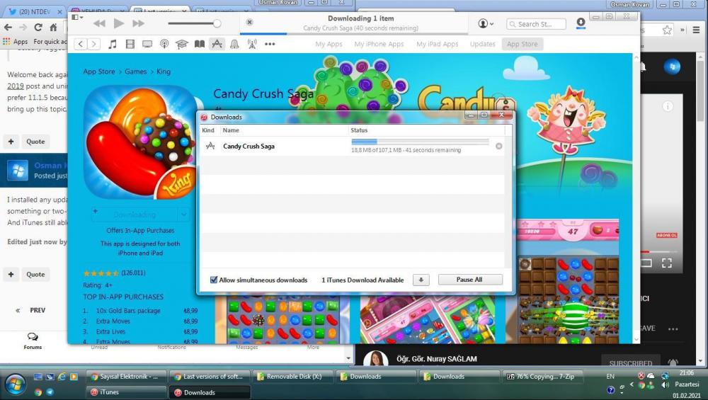This screenshot has width=708, height=400.
Task: Go to Games in the breadcrumb
Action: [x=136, y=72]
